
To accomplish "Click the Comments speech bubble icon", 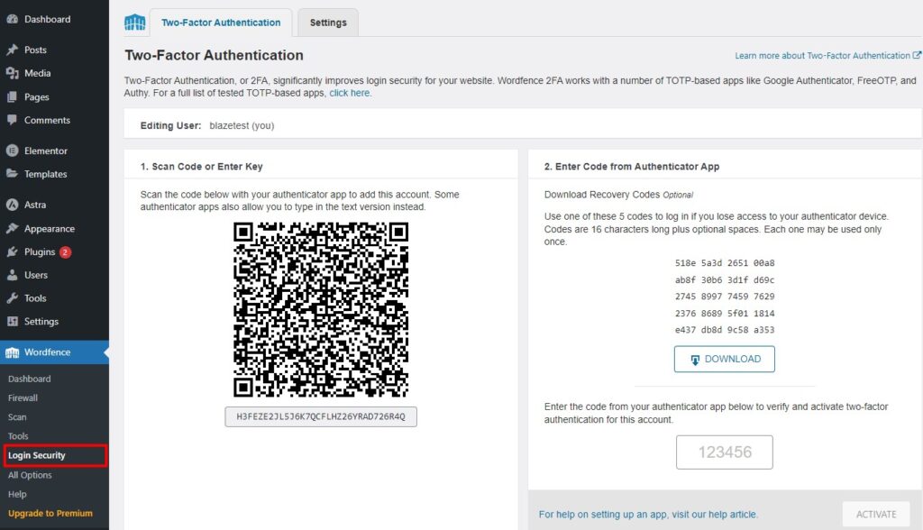I will pyautogui.click(x=12, y=120).
